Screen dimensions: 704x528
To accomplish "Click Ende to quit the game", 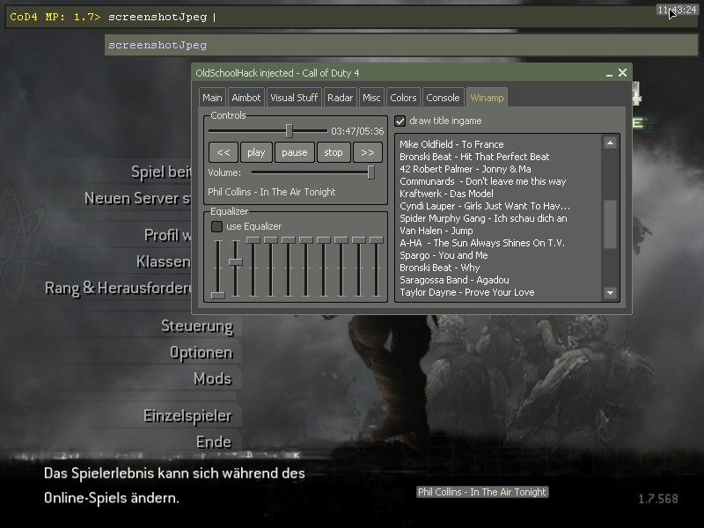I will coord(214,443).
